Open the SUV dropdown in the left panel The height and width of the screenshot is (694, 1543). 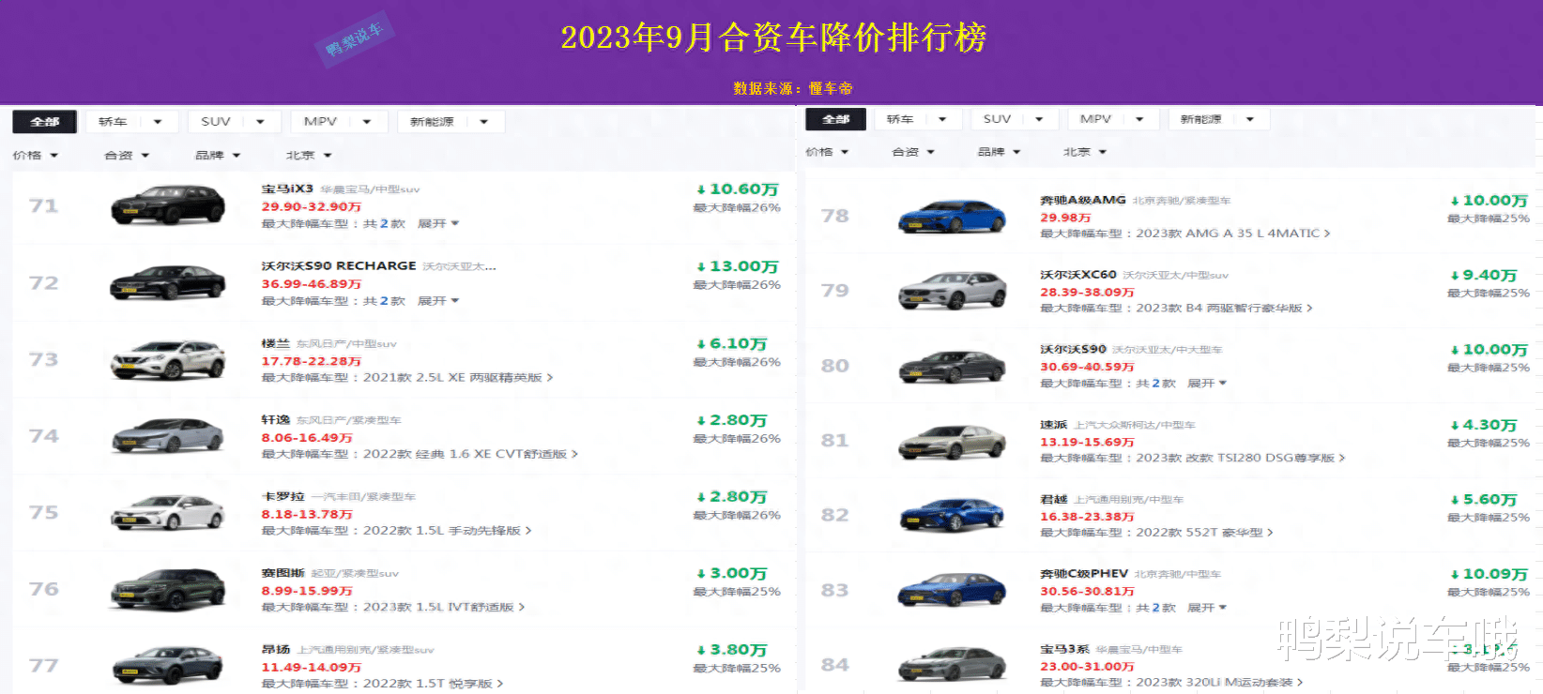point(234,122)
